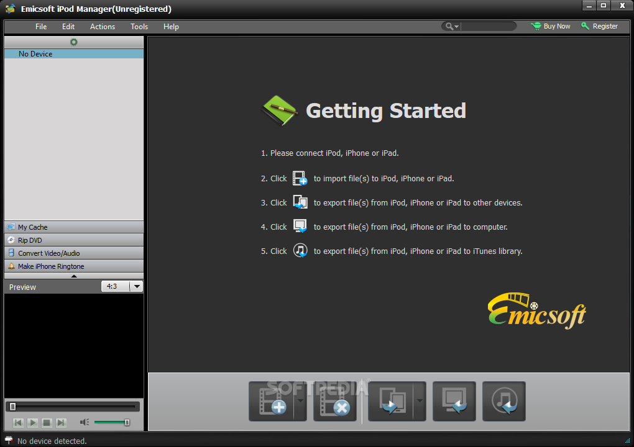The height and width of the screenshot is (447, 634).
Task: Skip to the previous track in preview
Action: tap(18, 423)
